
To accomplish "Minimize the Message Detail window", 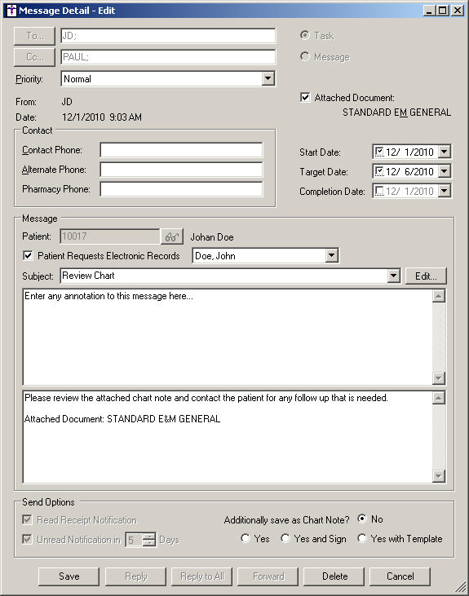I will 430,11.
